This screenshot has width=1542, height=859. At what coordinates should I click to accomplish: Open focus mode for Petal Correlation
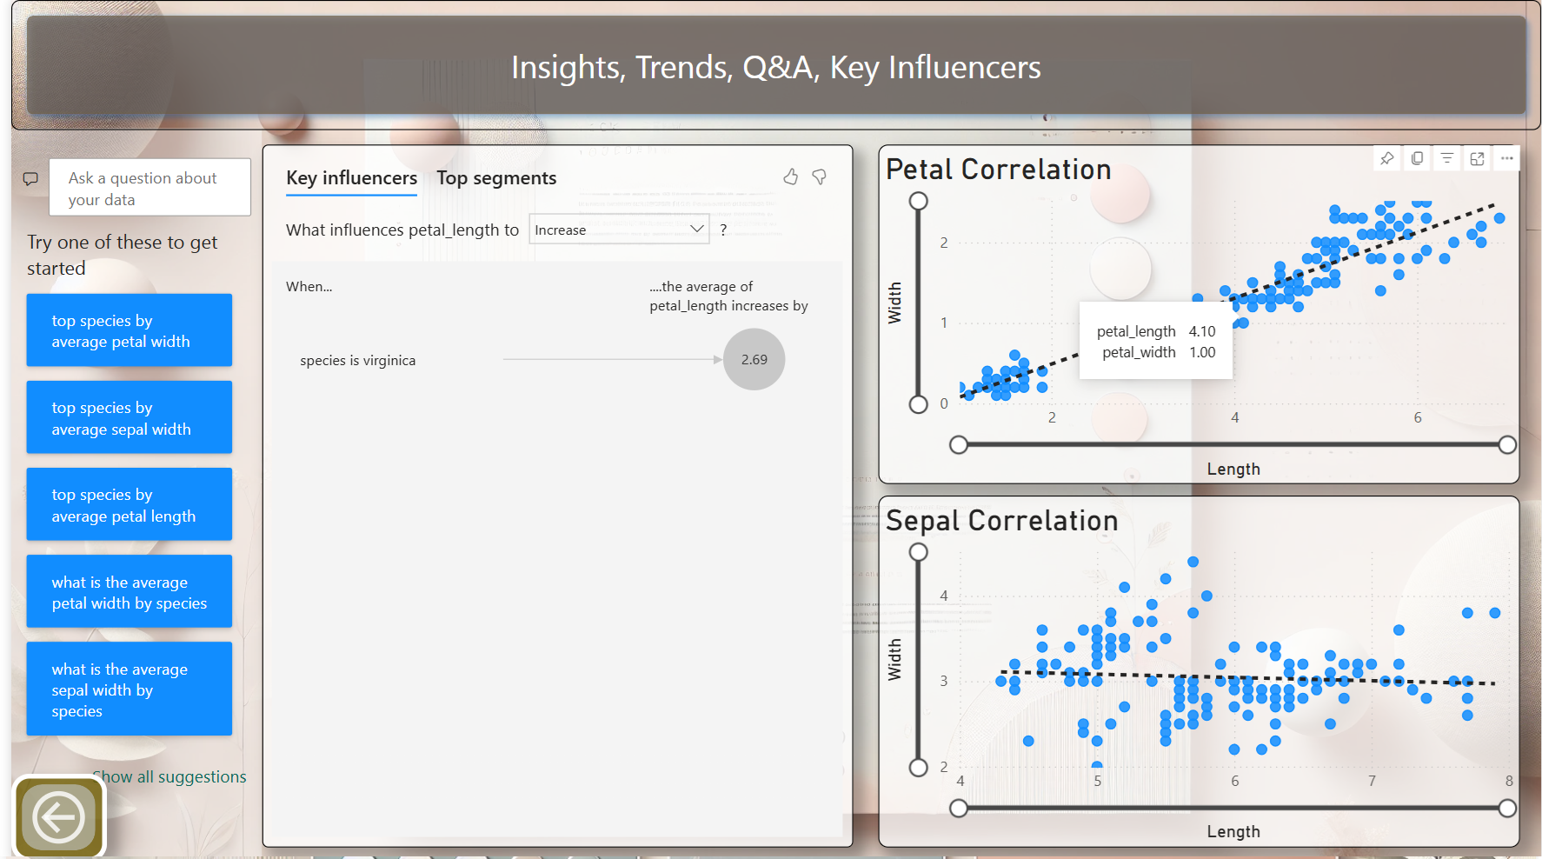tap(1477, 158)
